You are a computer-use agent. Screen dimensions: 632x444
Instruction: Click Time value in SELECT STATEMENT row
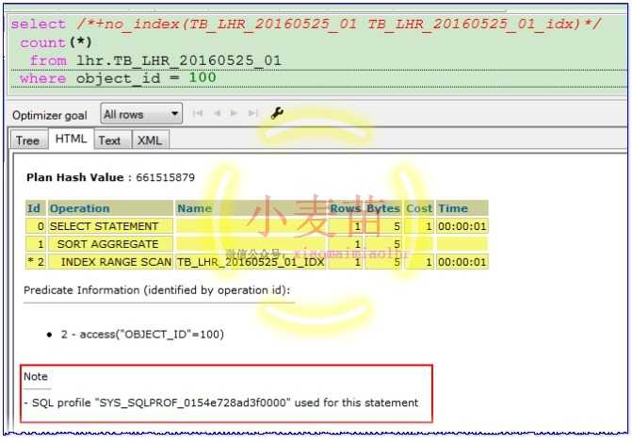tap(462, 226)
